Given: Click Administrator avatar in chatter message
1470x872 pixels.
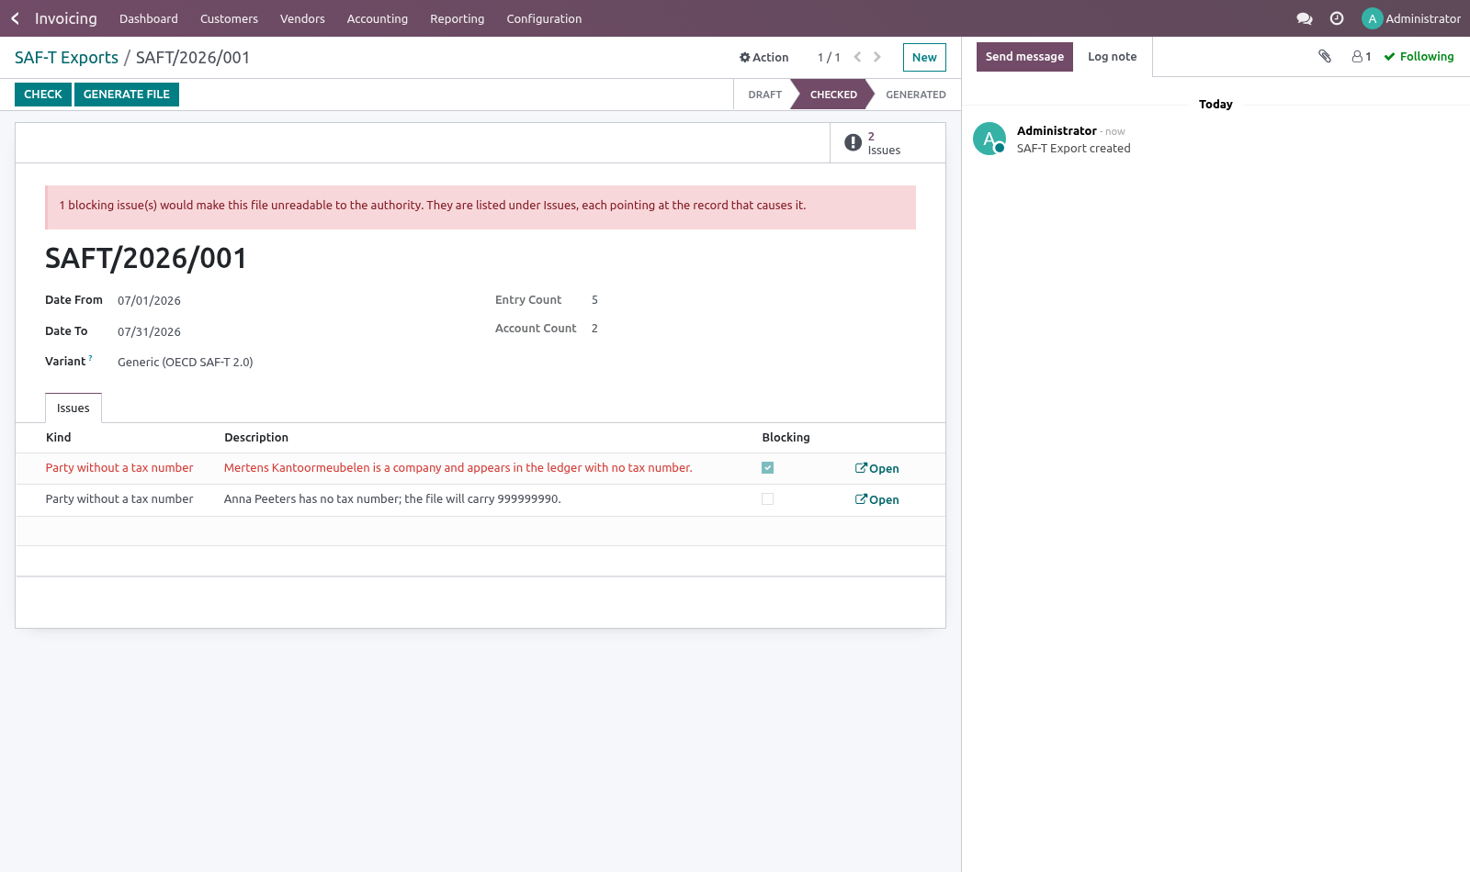Looking at the screenshot, I should point(989,139).
